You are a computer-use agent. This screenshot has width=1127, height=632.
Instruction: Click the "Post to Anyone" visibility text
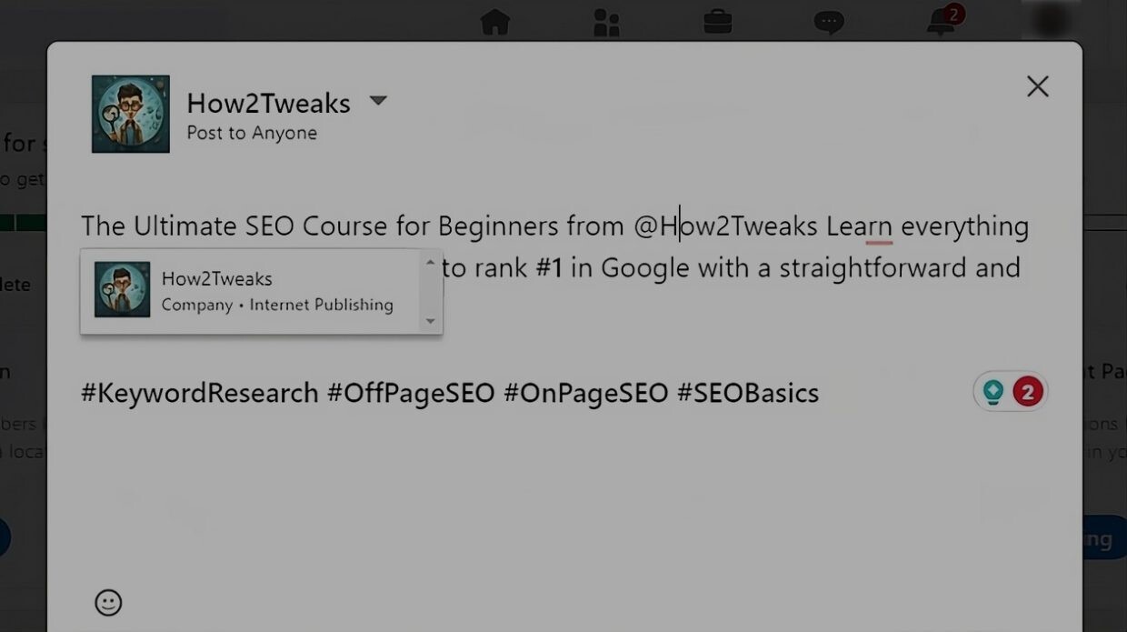pyautogui.click(x=252, y=133)
